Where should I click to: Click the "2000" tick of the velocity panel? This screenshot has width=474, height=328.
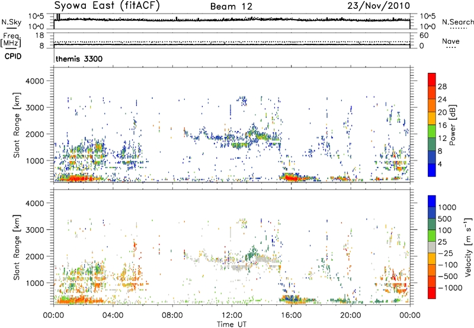35,256
